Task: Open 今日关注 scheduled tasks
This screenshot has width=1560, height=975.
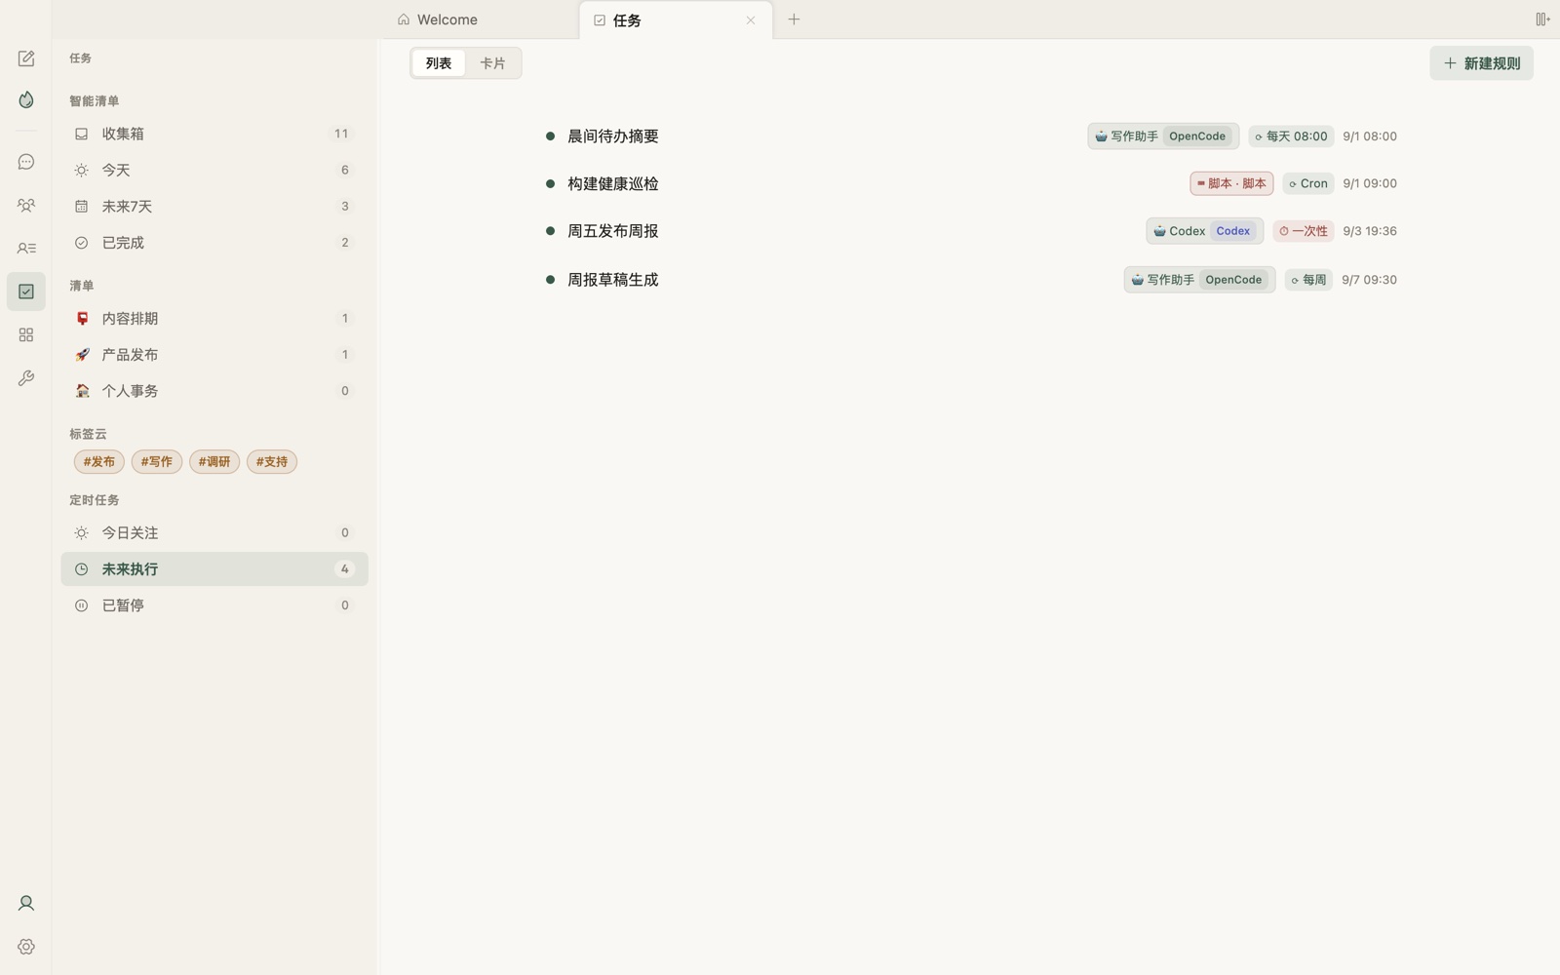Action: coord(214,532)
